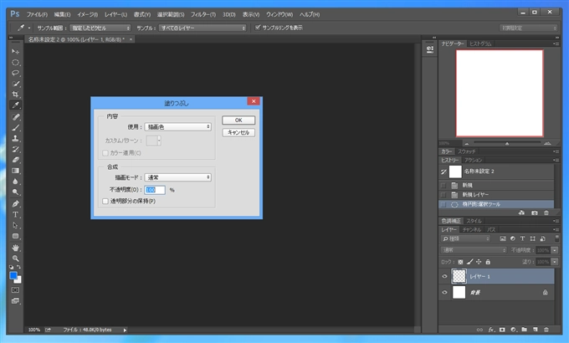Select the Elliptical Marquee tool in toolbox
Screen dimensions: 569x343
(15, 63)
